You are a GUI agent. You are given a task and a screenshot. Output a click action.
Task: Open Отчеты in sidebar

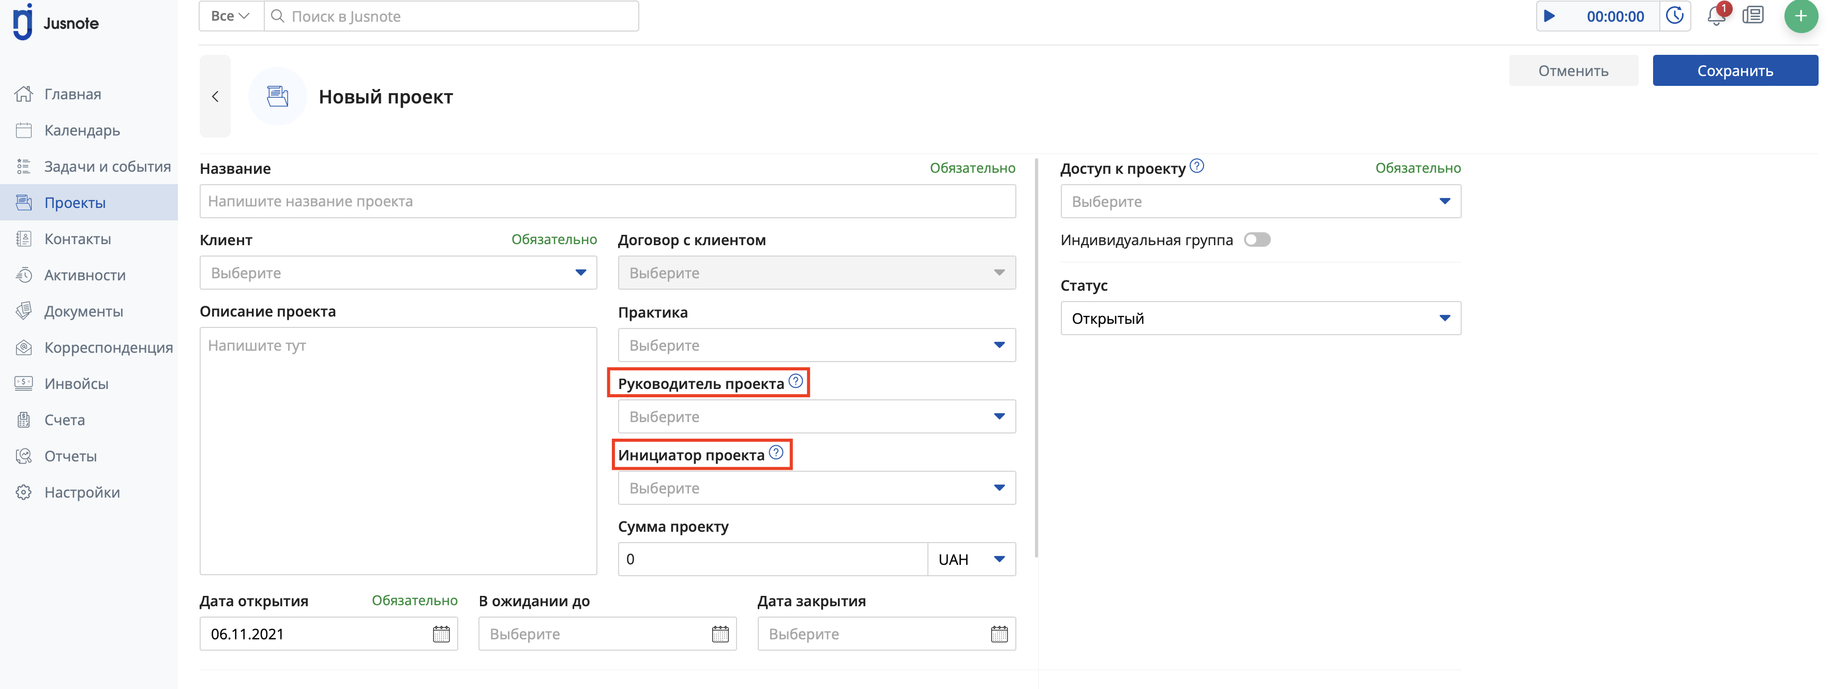coord(89,456)
